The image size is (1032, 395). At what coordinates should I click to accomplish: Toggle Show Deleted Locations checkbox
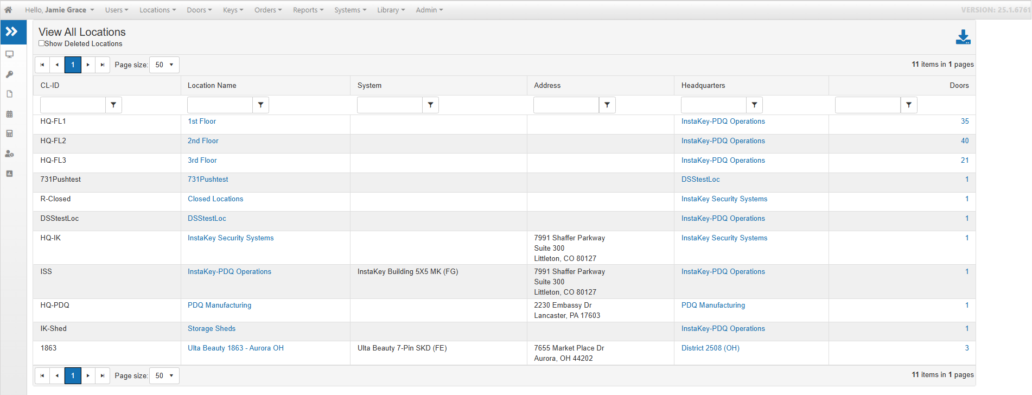point(41,43)
